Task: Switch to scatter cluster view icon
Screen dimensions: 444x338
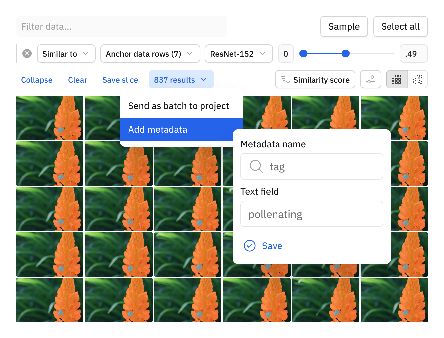Action: click(418, 79)
